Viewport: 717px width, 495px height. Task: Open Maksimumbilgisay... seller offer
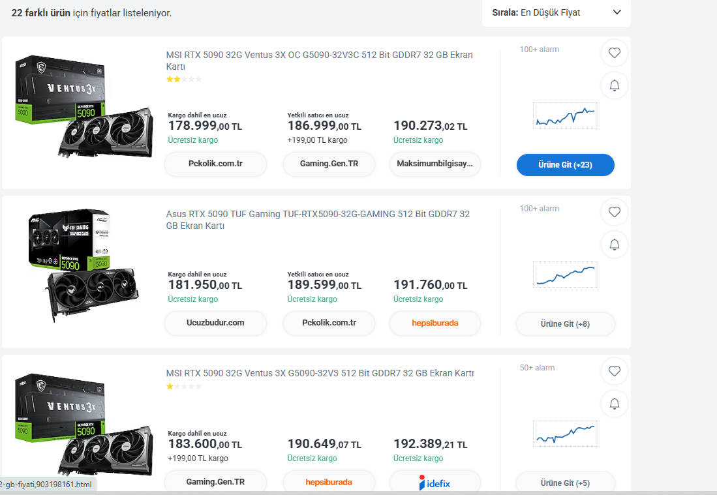pyautogui.click(x=435, y=164)
